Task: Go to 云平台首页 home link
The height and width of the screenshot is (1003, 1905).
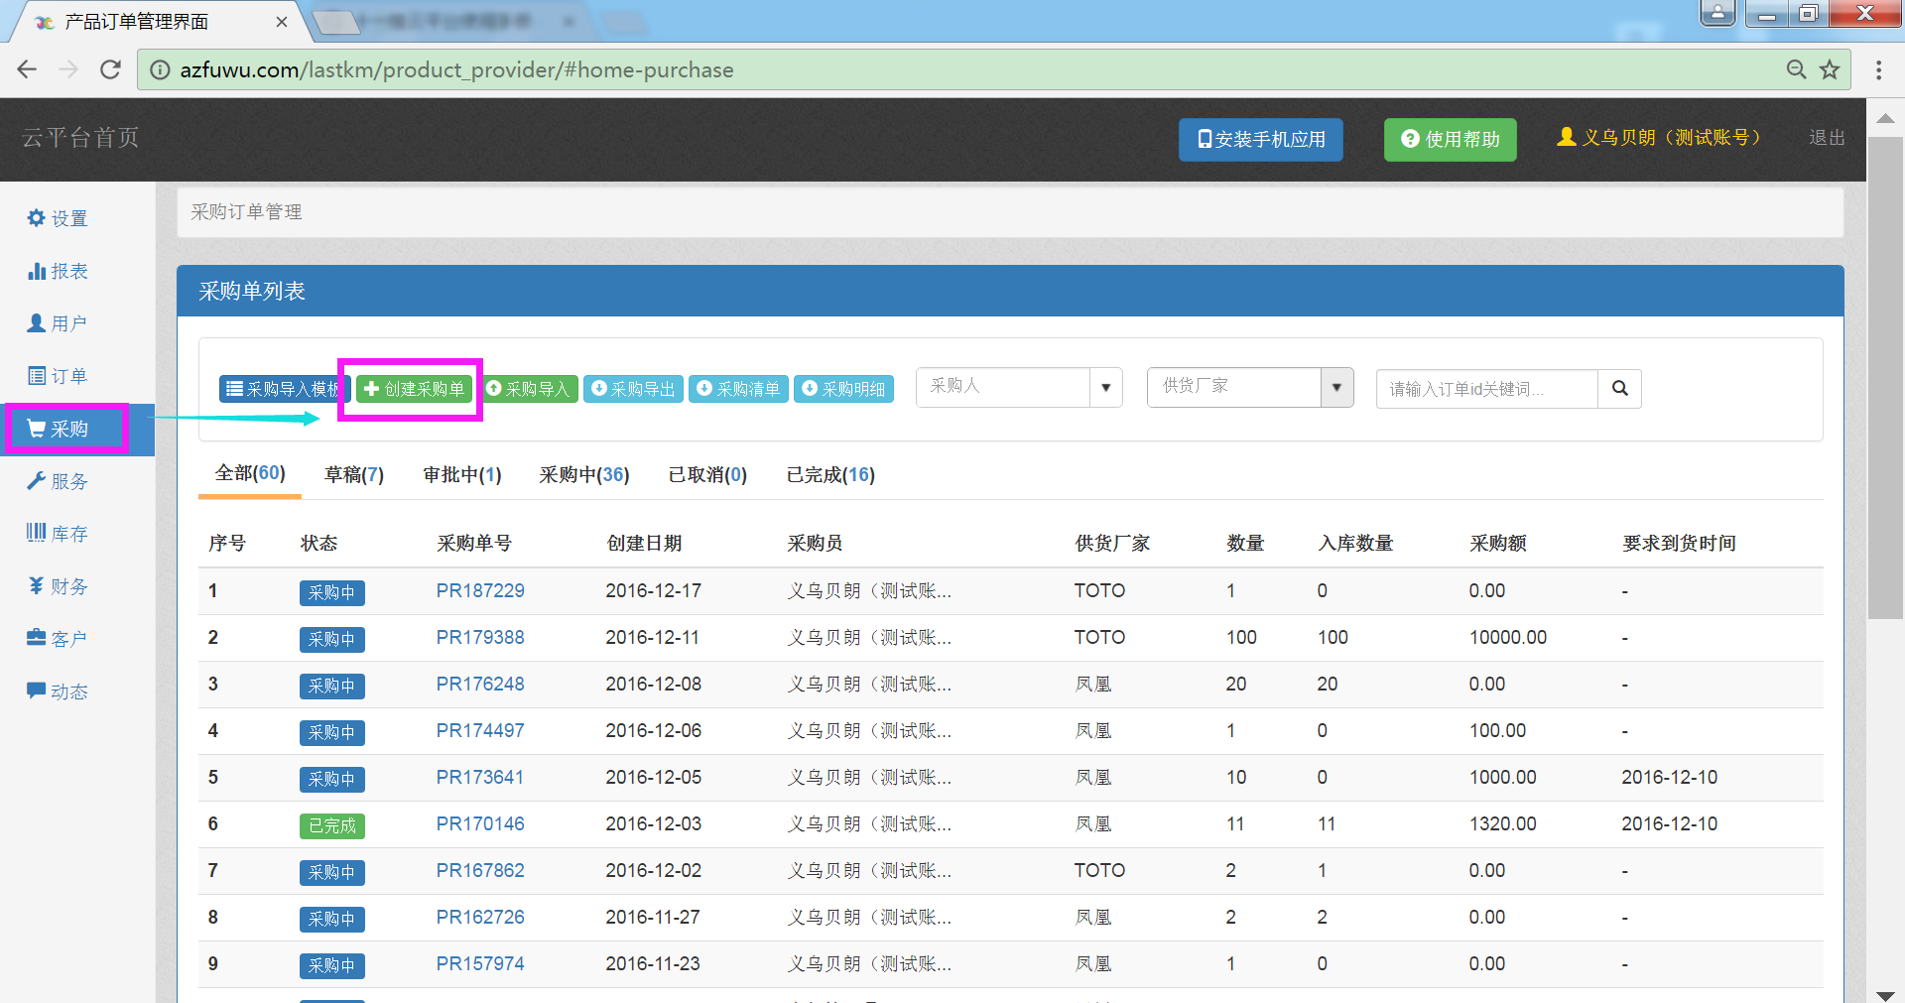Action: [81, 138]
